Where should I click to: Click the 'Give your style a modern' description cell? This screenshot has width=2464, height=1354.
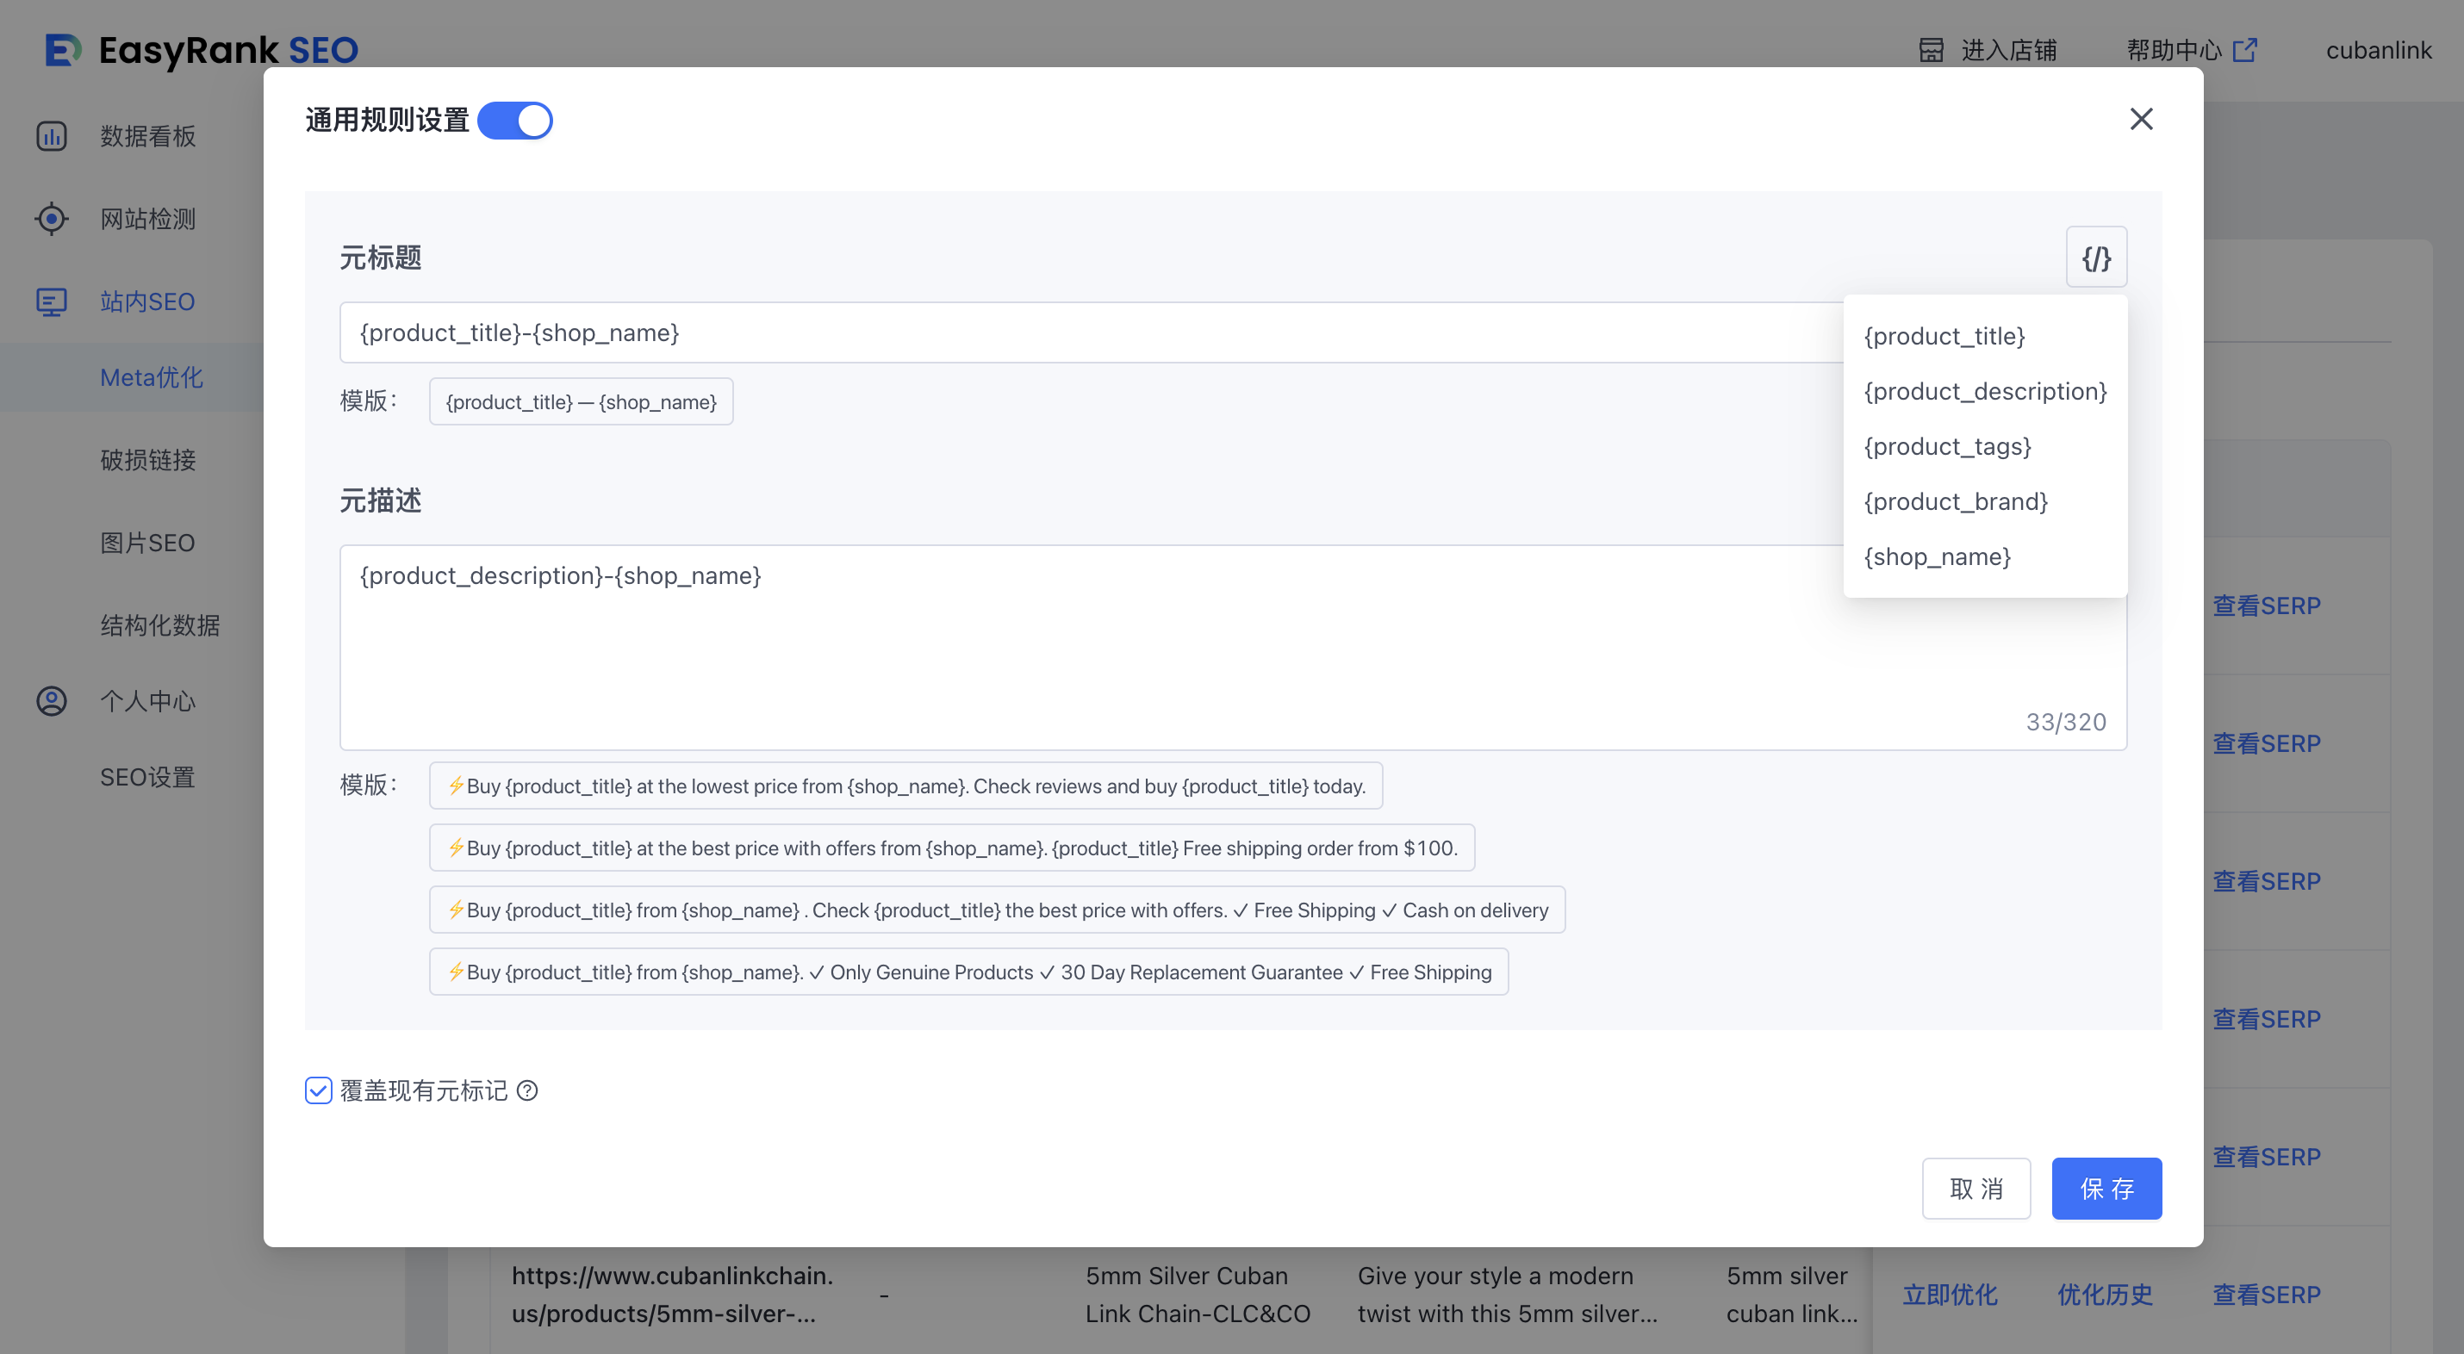point(1508,1295)
